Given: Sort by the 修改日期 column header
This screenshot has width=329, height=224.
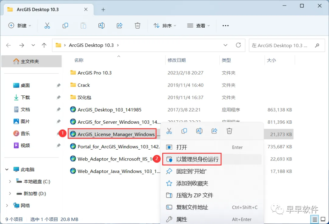Looking at the screenshot, I should pos(177,60).
